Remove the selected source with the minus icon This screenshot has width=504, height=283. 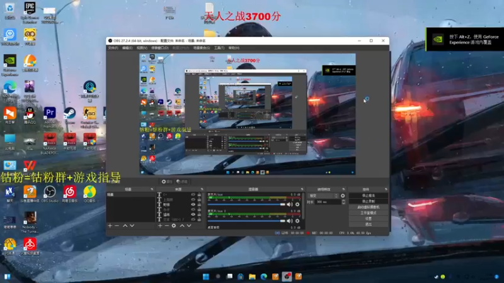[167, 226]
